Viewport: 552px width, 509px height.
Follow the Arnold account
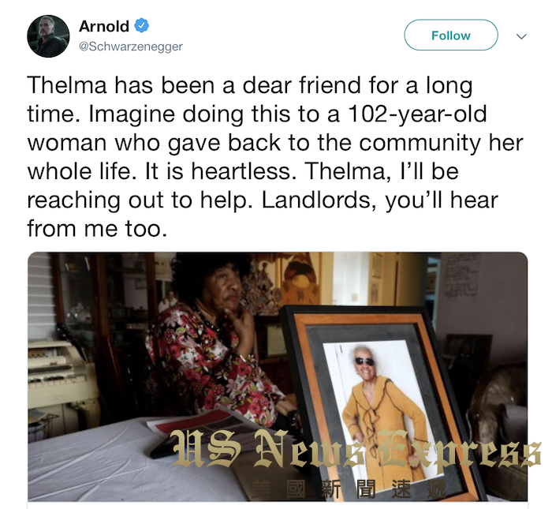pos(451,36)
